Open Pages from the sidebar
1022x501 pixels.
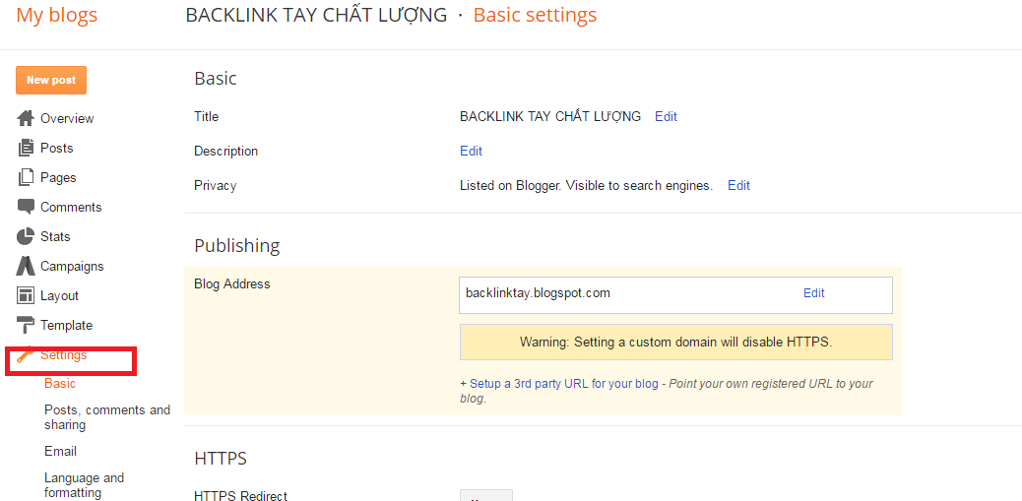[x=58, y=177]
